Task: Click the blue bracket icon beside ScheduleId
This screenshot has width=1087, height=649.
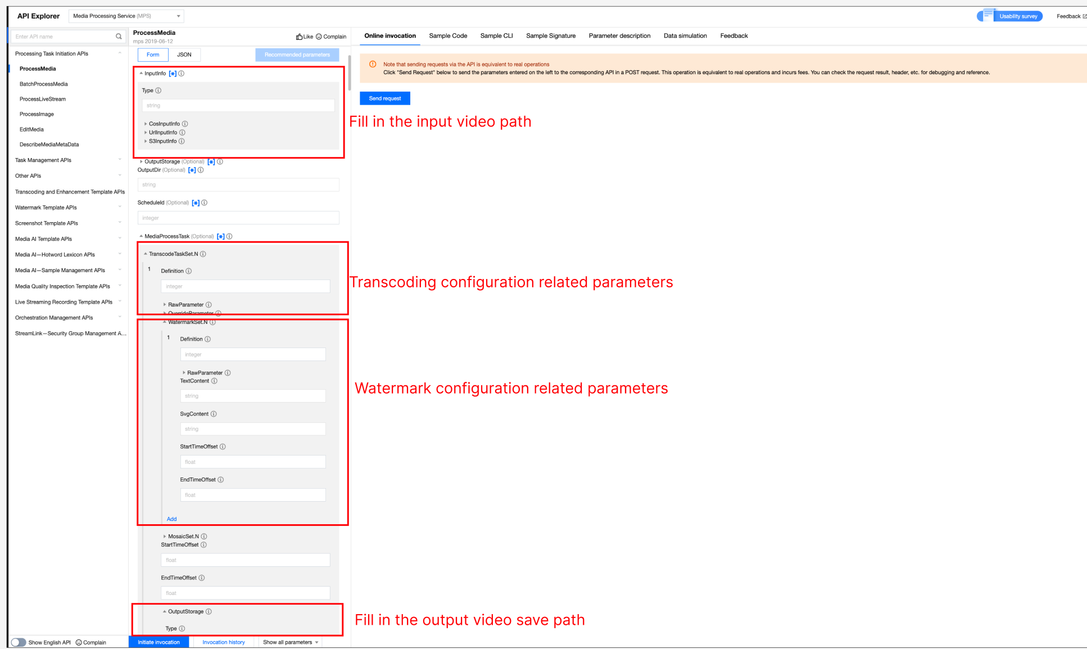Action: tap(196, 203)
